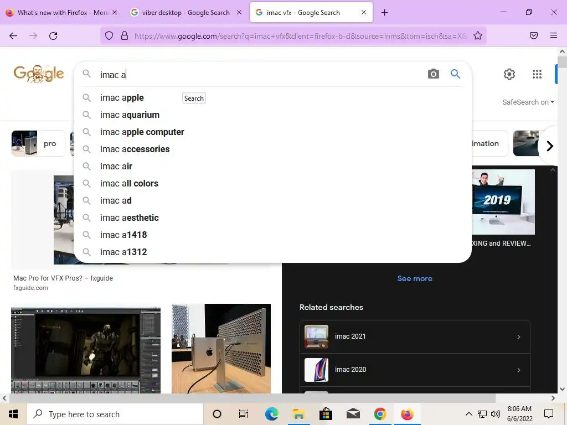Reload the current page
Image resolution: width=567 pixels, height=425 pixels.
point(53,36)
